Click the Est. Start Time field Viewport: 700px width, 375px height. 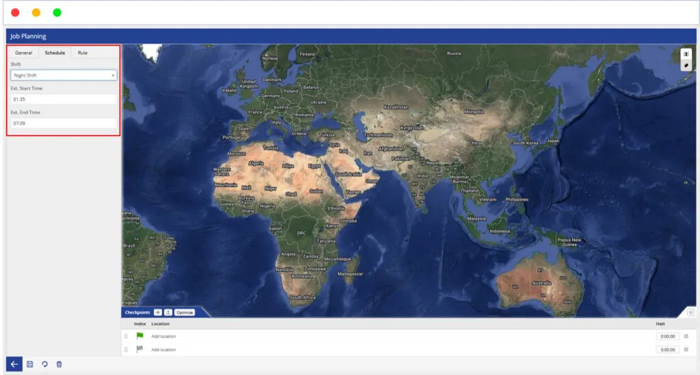(x=64, y=99)
